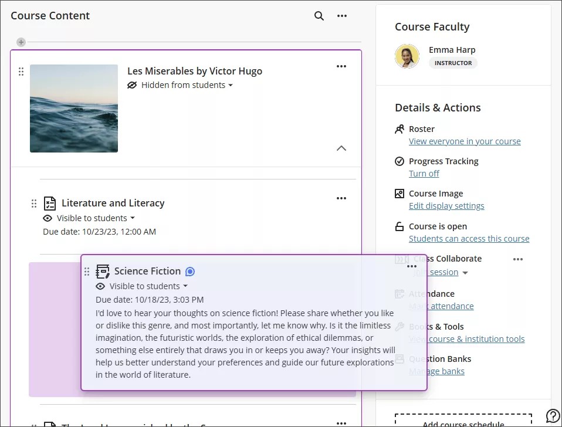Image resolution: width=562 pixels, height=427 pixels.
Task: Open Course Content more options ellipsis
Action: coord(342,16)
